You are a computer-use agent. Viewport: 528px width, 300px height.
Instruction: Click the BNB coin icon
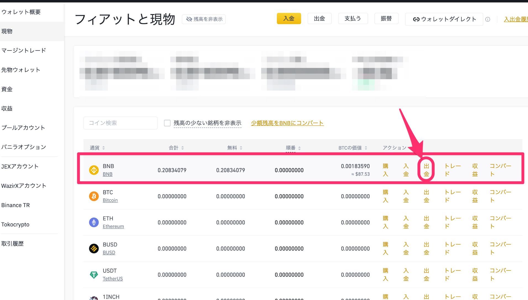(x=94, y=170)
